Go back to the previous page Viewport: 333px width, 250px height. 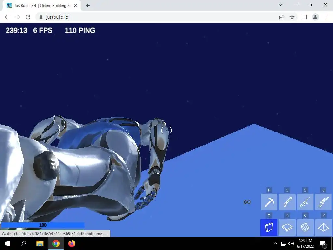point(7,17)
